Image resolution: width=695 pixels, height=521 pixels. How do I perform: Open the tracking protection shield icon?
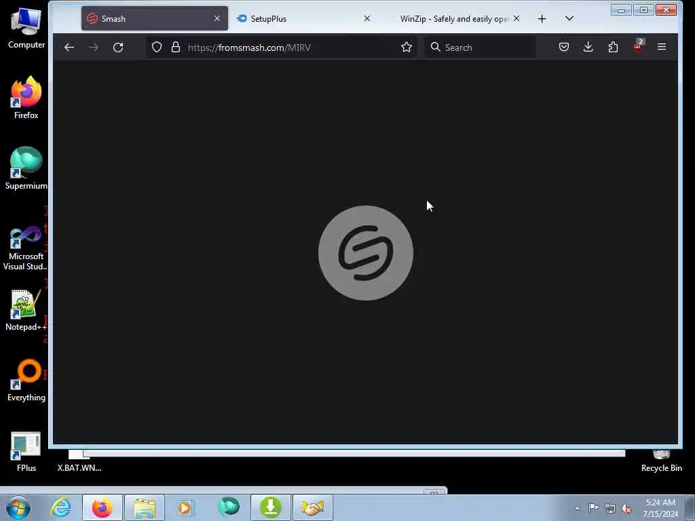157,47
